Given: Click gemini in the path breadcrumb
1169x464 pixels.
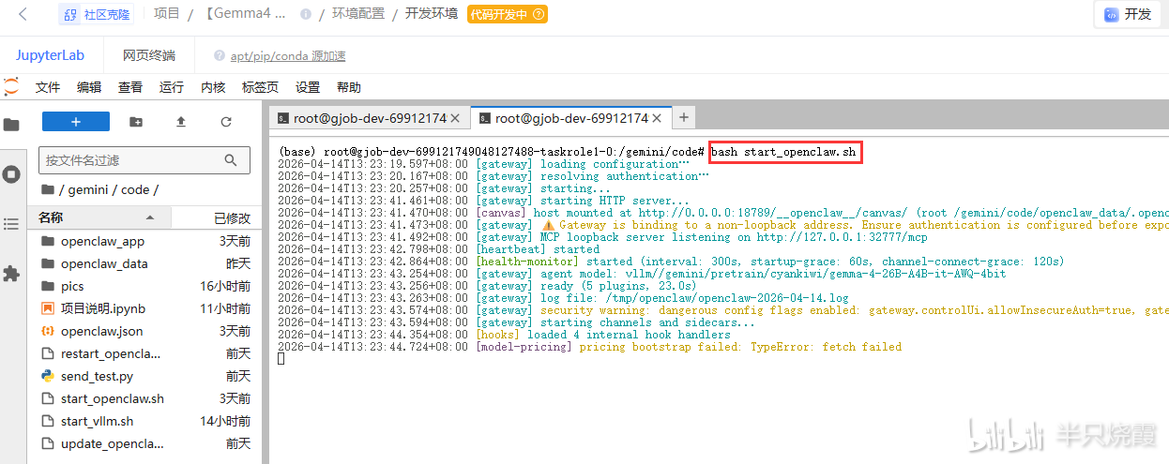Looking at the screenshot, I should click(90, 189).
